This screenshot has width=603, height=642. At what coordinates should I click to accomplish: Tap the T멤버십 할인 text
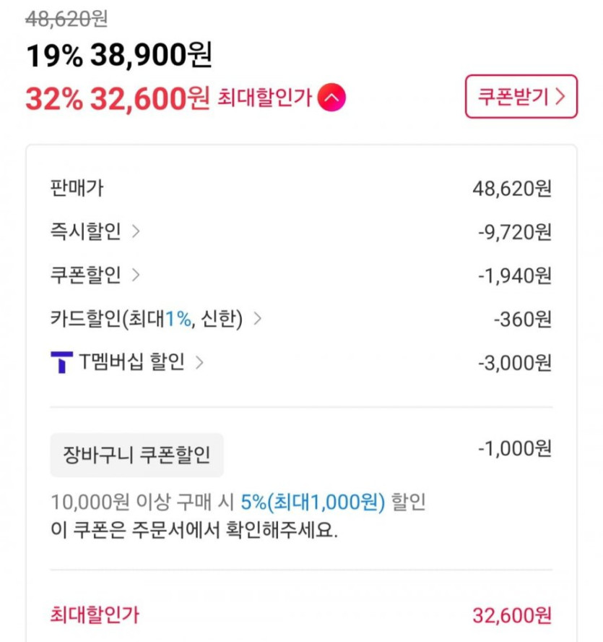coord(131,362)
